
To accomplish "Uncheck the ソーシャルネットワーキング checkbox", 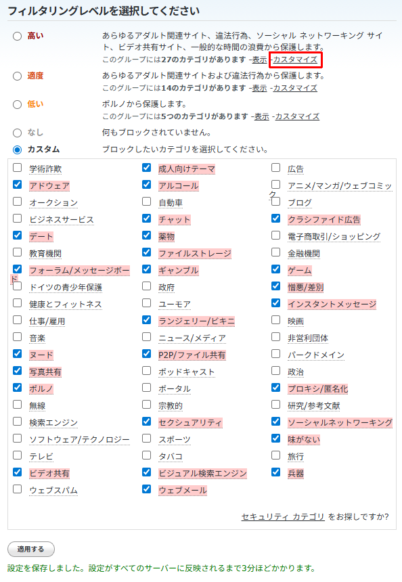I will click(275, 422).
